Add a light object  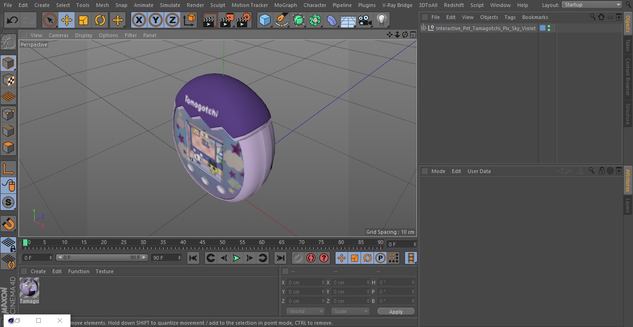click(x=382, y=20)
